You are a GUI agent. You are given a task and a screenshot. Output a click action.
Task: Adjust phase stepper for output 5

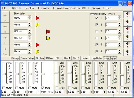(x=120, y=45)
